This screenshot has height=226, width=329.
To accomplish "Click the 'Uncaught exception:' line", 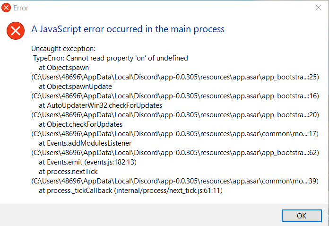I will pyautogui.click(x=63, y=49).
